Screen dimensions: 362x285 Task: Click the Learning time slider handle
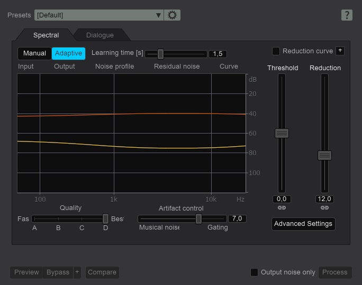pyautogui.click(x=160, y=54)
